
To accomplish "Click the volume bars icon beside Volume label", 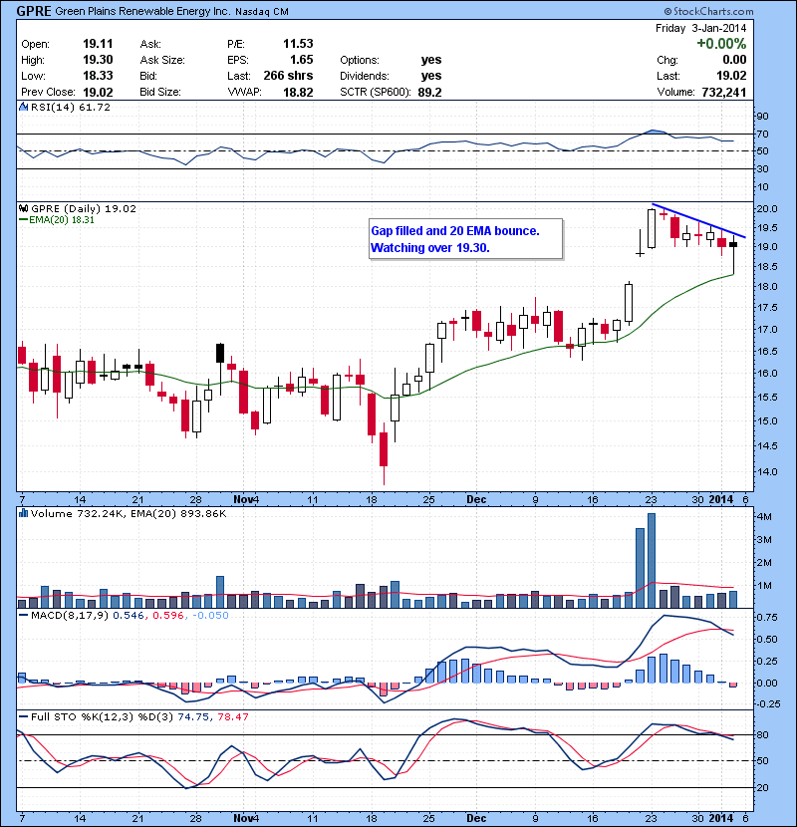I will (x=23, y=513).
